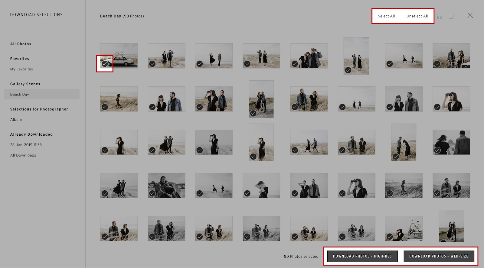Uncheck the white car with rooftop bicycle photo
484x268 pixels.
105,64
